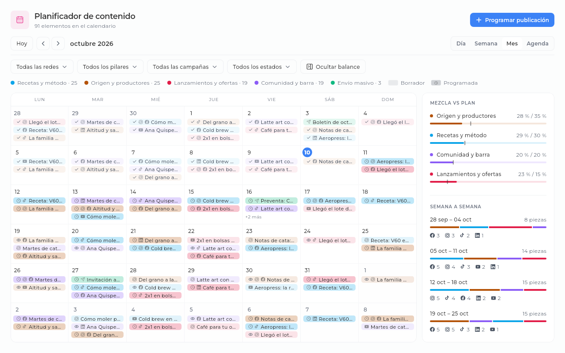
Task: Click TikTok icon in 12 oct – 18 oct summary
Action: [447, 298]
